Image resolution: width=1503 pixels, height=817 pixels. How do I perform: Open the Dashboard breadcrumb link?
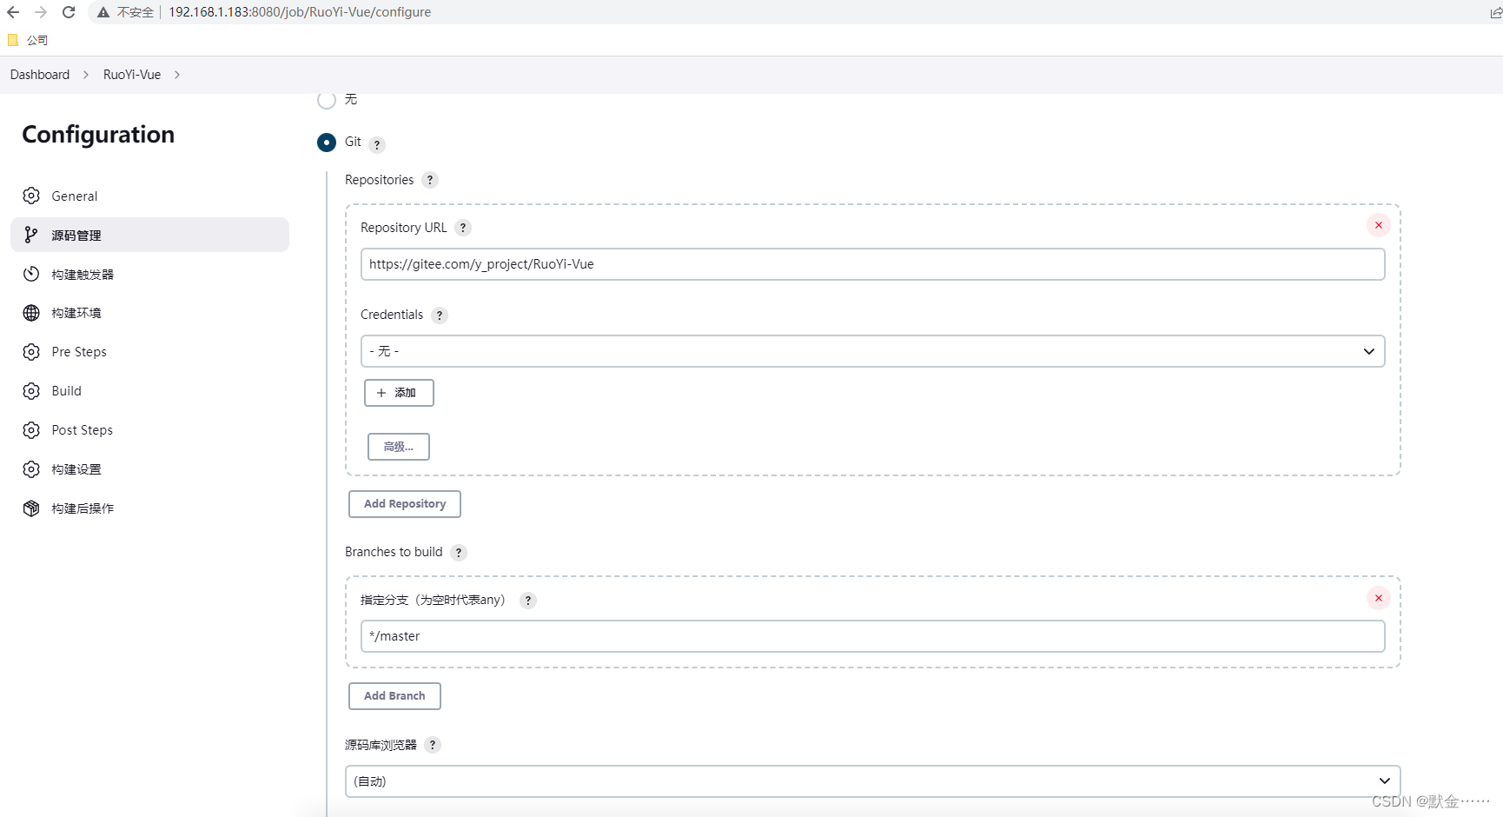tap(40, 75)
